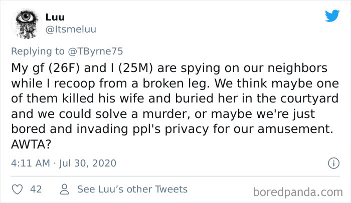Click the word 'amusement' in the tweet
This screenshot has height=203, width=351.
point(294,129)
